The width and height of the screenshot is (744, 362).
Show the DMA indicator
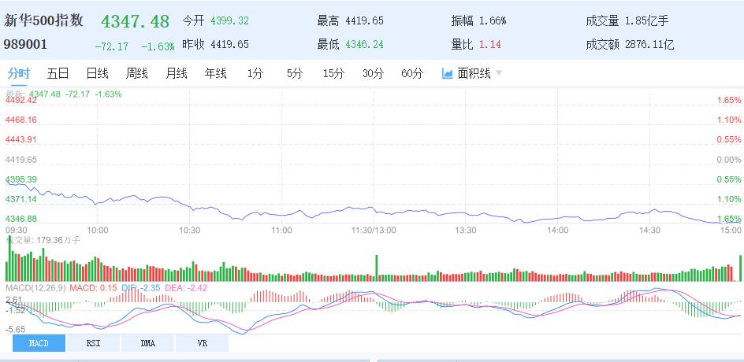click(147, 343)
